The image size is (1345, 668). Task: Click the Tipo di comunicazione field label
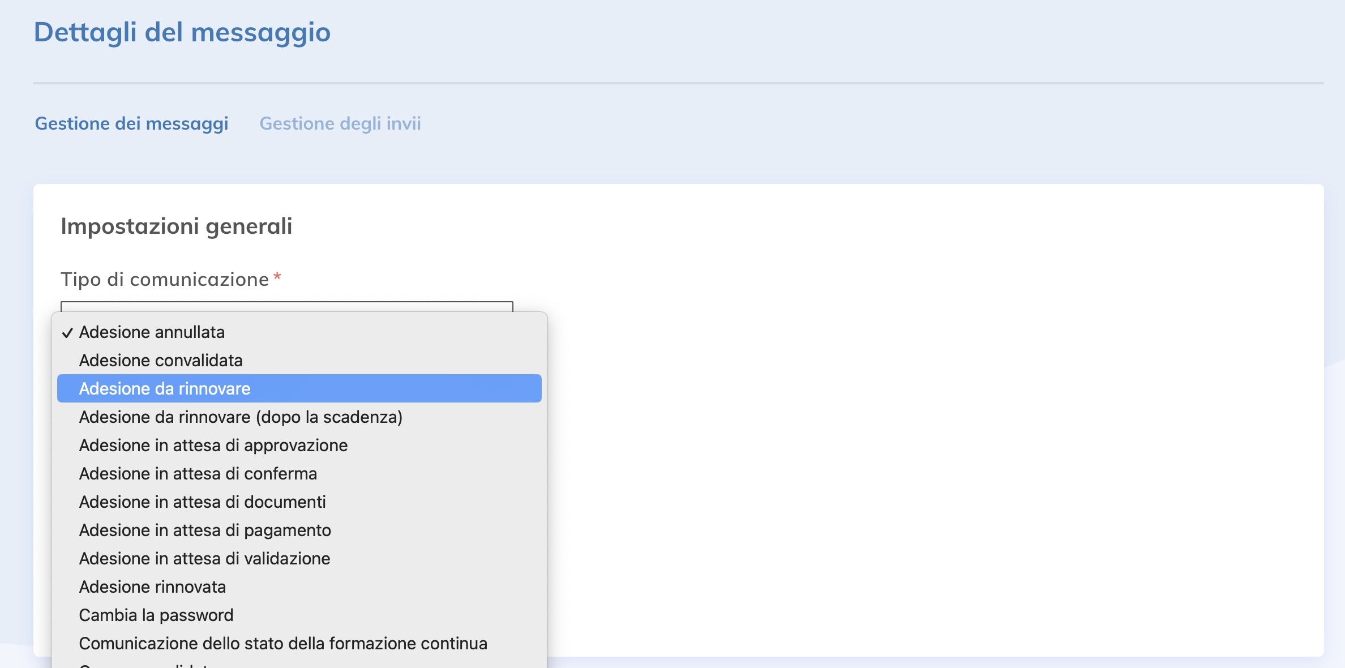pyautogui.click(x=165, y=279)
